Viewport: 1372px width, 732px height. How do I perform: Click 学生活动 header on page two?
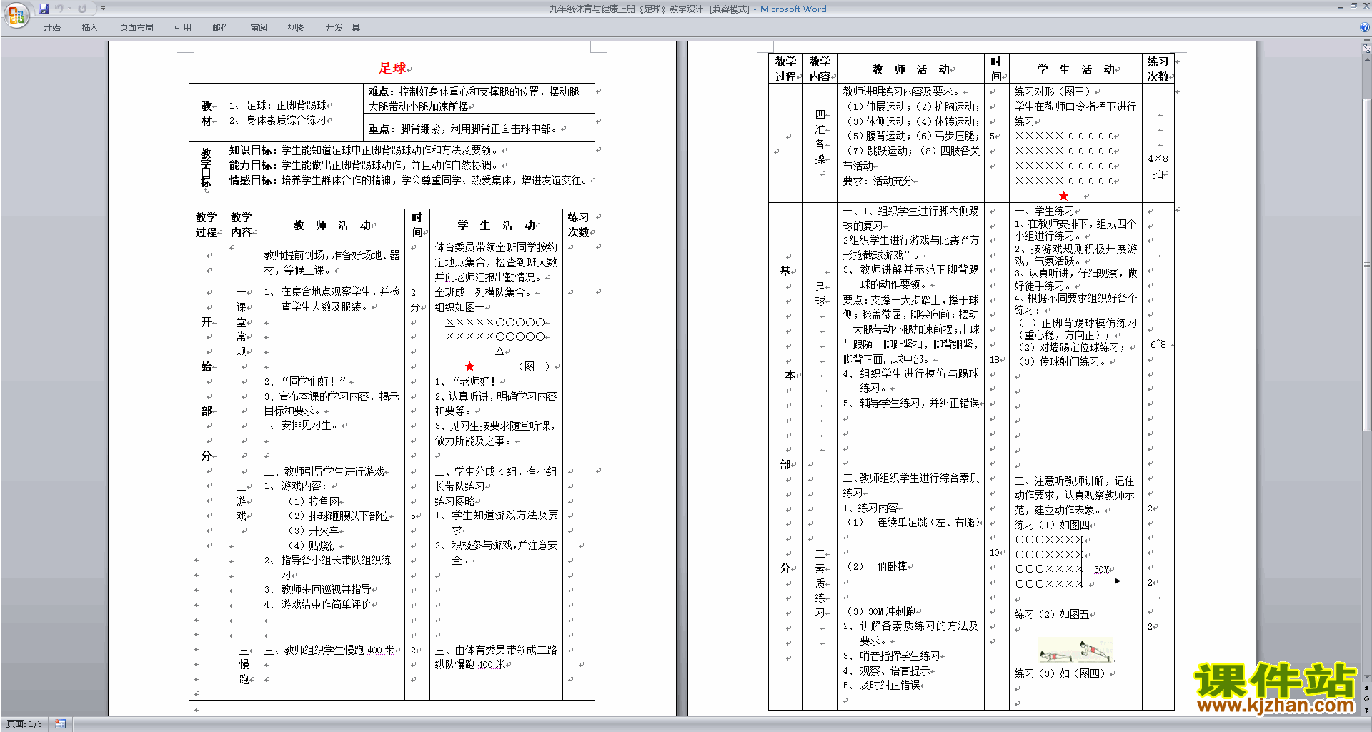pos(1075,69)
